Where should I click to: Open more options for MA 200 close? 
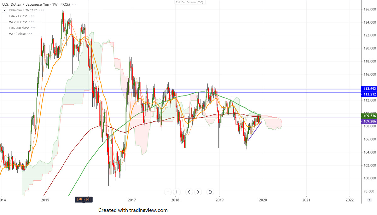(32, 22)
